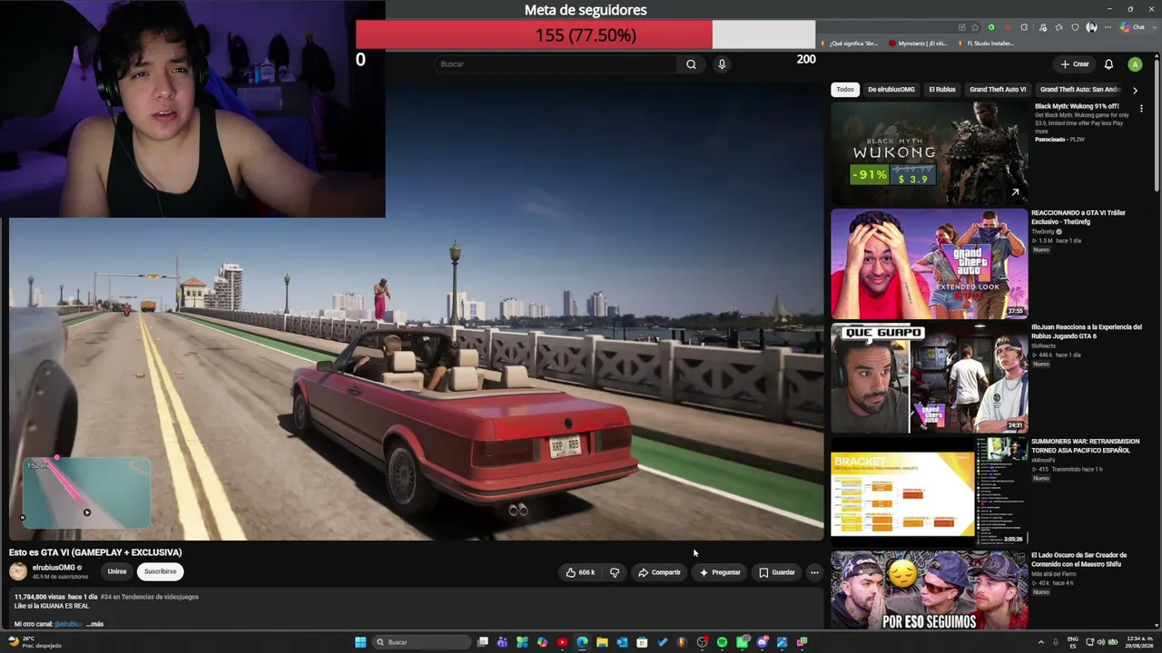Open 'El Lado Oscuro de Ser Creador' title
The image size is (1162, 653).
pos(1079,560)
